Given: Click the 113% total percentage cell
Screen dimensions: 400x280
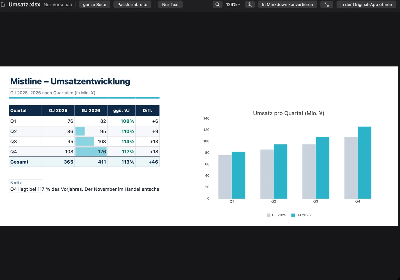Looking at the screenshot, I should coord(121,162).
